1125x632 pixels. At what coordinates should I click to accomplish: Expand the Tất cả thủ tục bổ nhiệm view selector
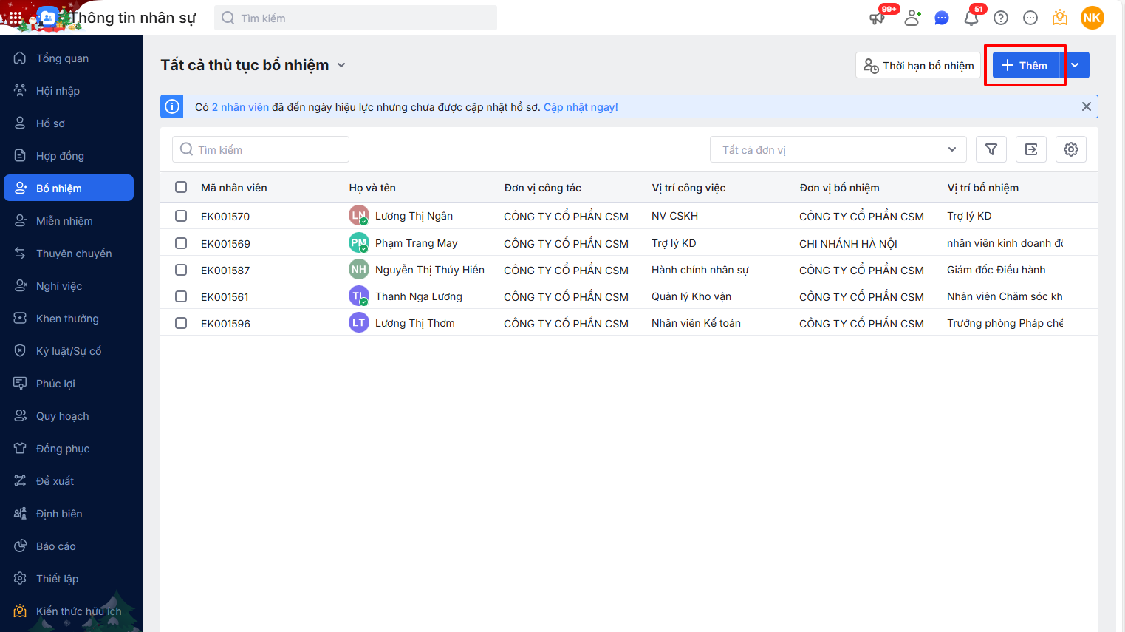pyautogui.click(x=341, y=65)
